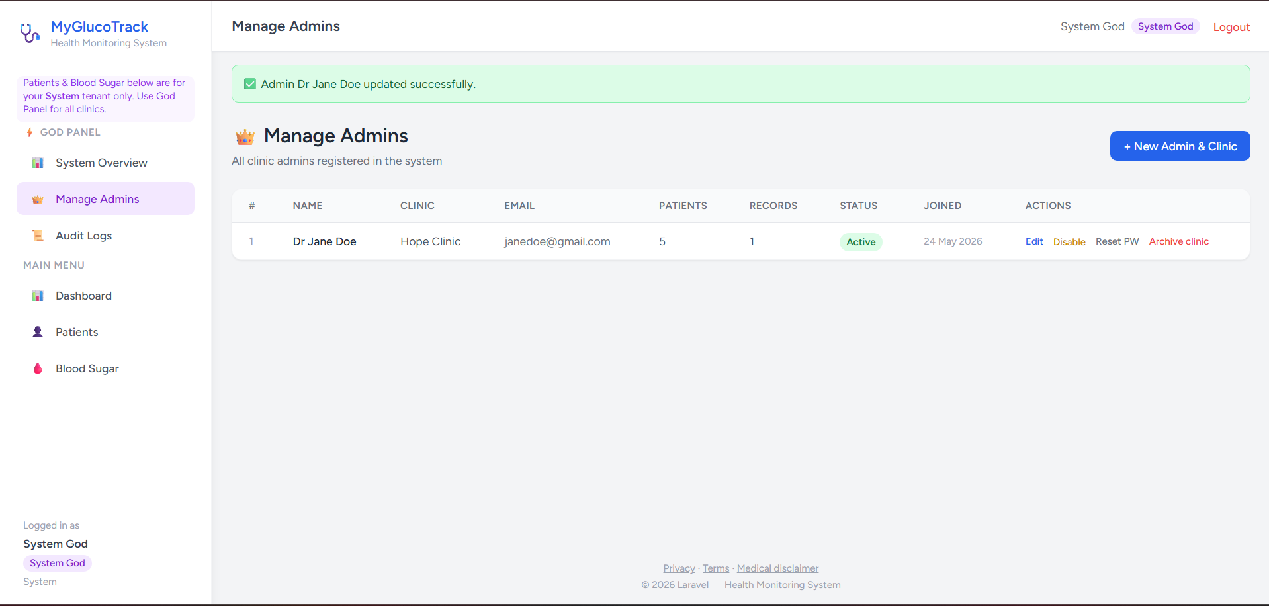Disable Dr Jane Doe's account
Viewport: 1269px width, 606px height.
coord(1069,242)
